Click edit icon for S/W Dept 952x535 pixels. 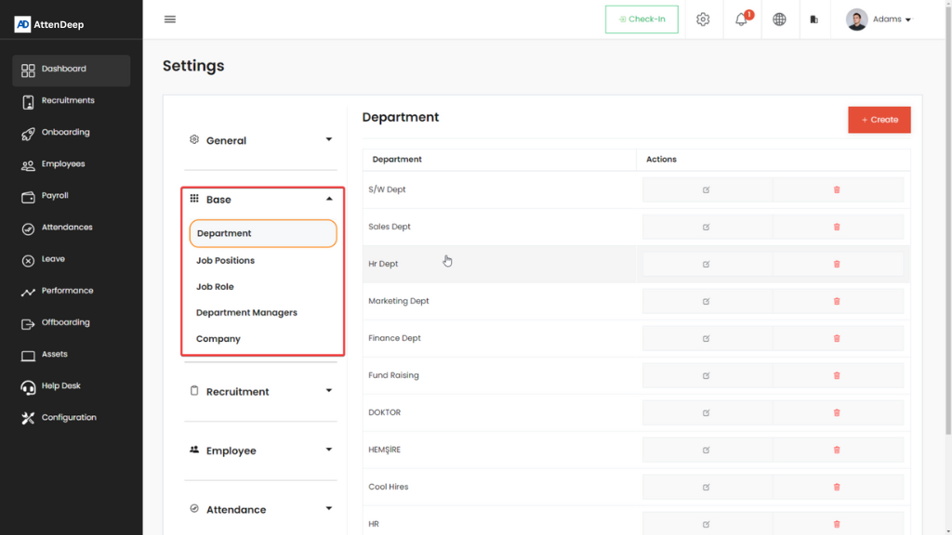tap(707, 189)
